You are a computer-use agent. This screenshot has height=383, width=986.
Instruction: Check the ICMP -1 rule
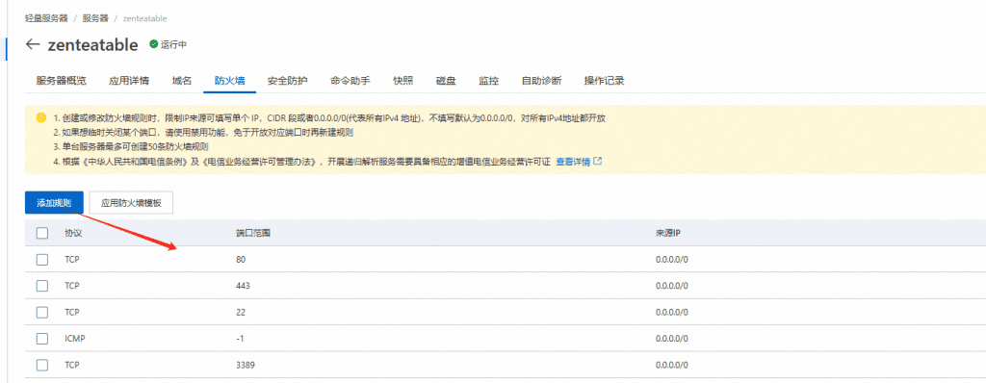[42, 339]
